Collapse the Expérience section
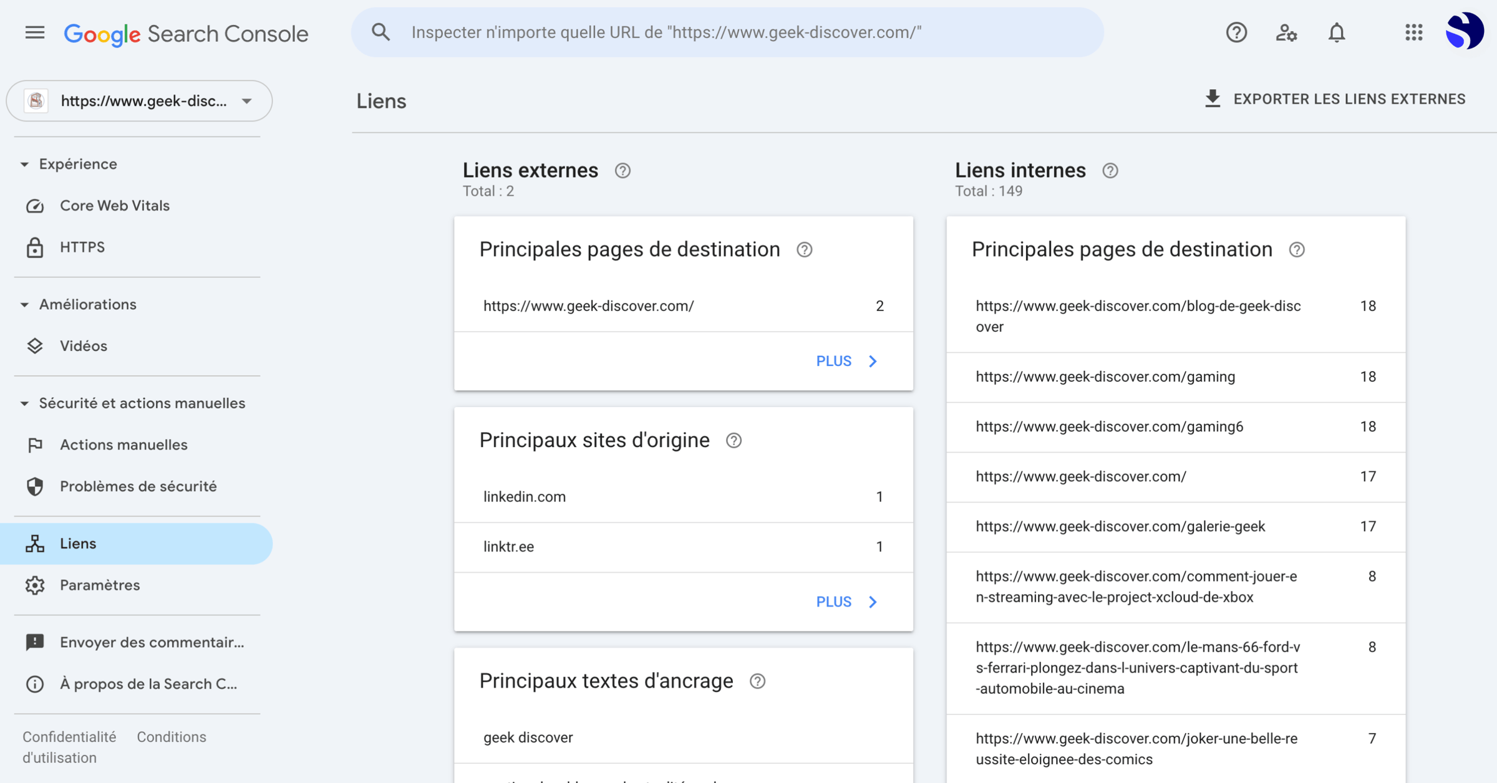The width and height of the screenshot is (1497, 783). pos(23,163)
